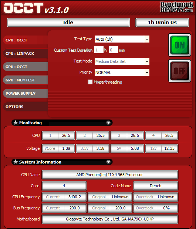Click the System Information section header
The width and height of the screenshot is (196, 229).
[62, 162]
